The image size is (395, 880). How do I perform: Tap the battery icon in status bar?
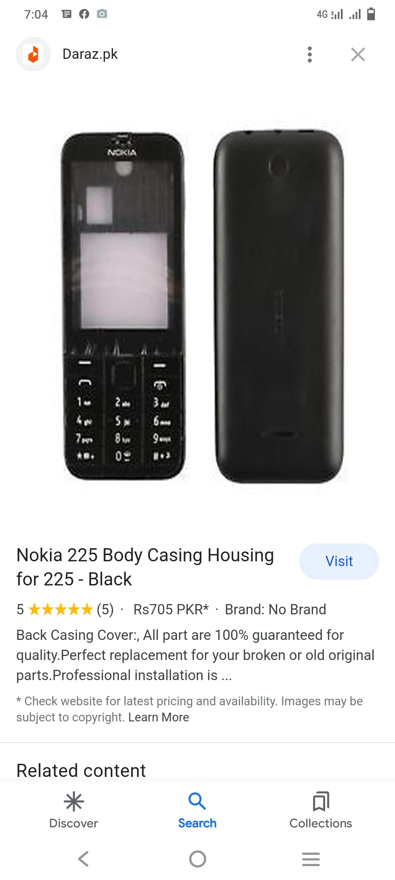[371, 14]
